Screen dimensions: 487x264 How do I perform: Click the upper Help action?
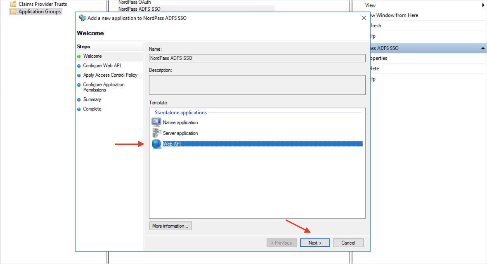coord(373,36)
